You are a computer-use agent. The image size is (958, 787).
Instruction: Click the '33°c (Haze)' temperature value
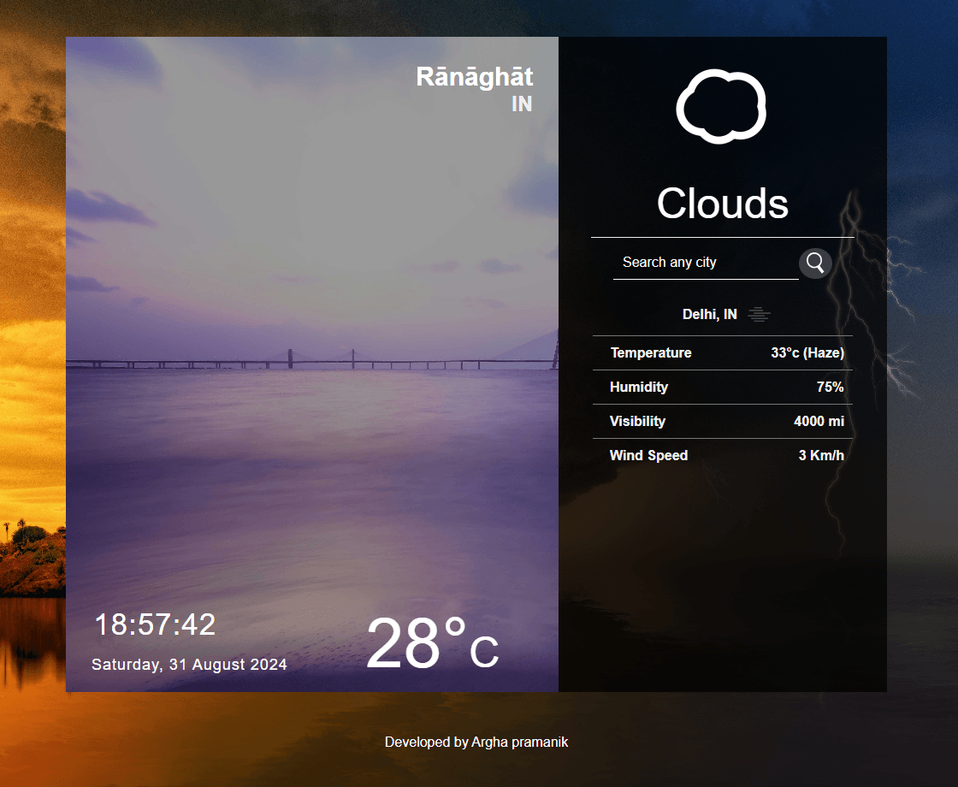[807, 352]
